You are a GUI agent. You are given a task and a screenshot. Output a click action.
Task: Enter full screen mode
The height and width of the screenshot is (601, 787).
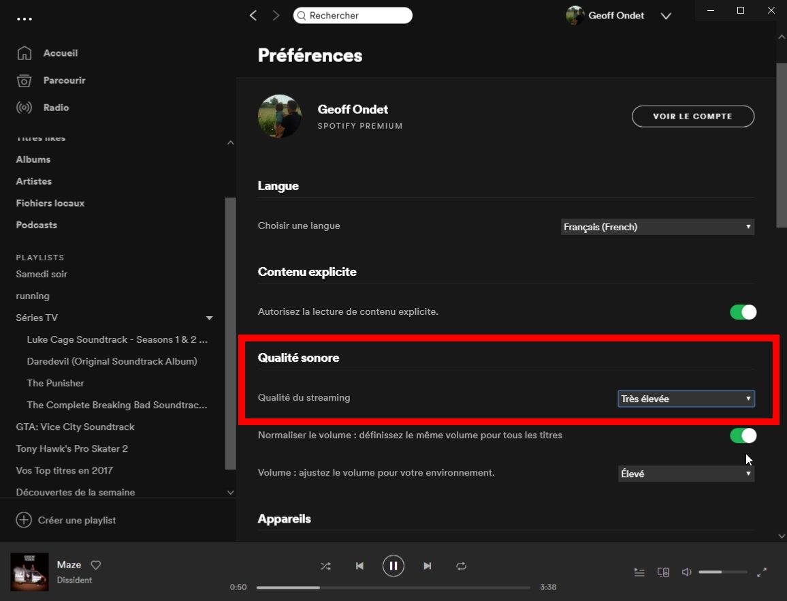click(761, 572)
